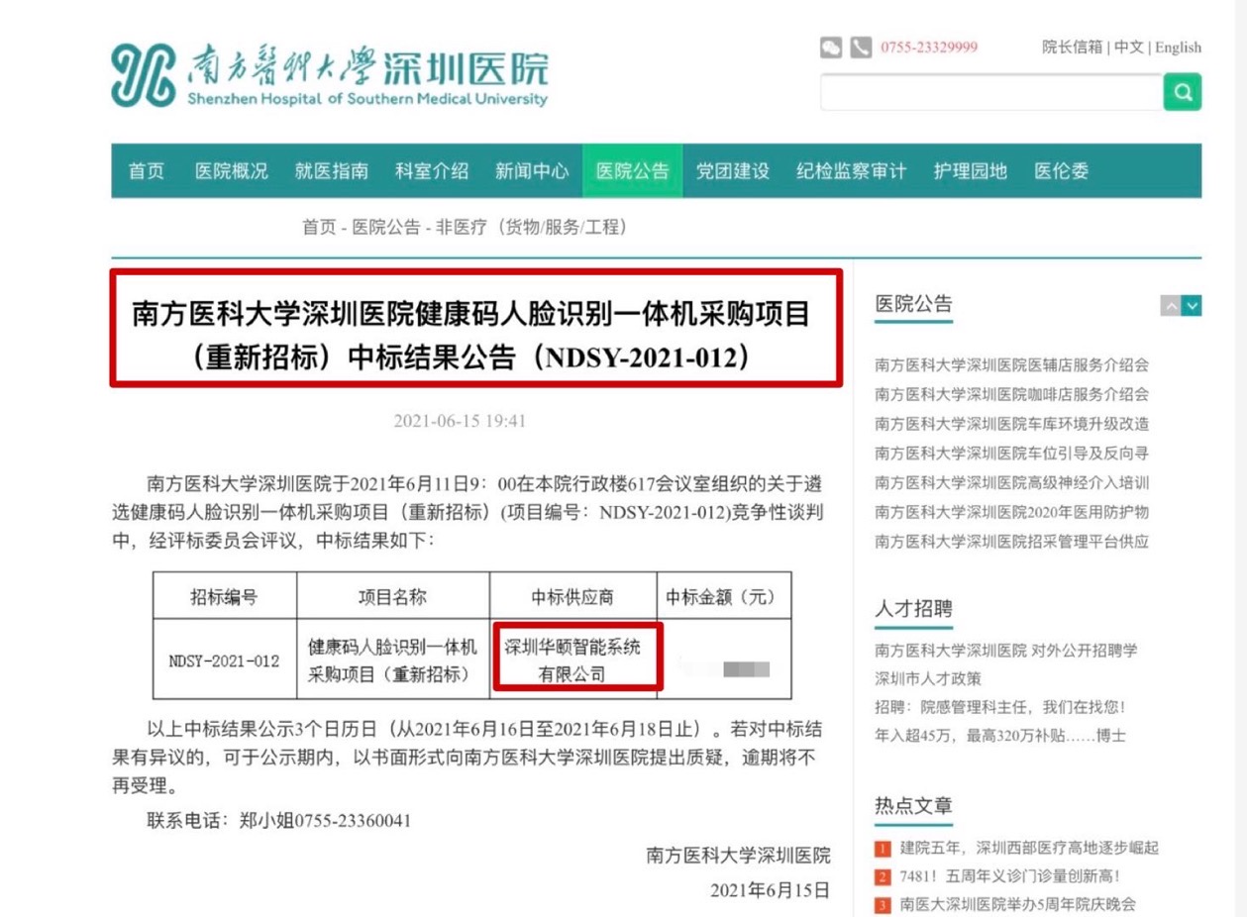Click the 医院公告 sidebar heading
Viewport: 1247px width, 917px height.
[913, 304]
